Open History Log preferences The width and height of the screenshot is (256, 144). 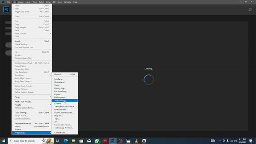tap(65, 88)
